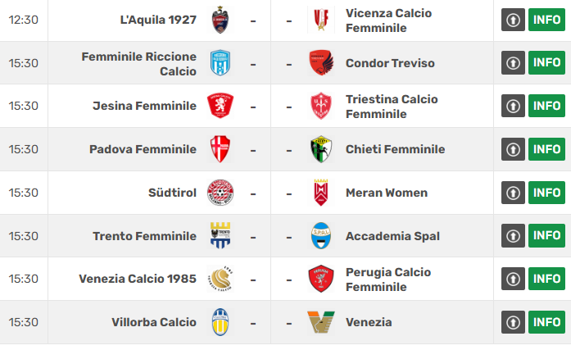The width and height of the screenshot is (571, 350).
Task: Open INFO for Trento vs Accademia Spal
Action: click(x=546, y=235)
